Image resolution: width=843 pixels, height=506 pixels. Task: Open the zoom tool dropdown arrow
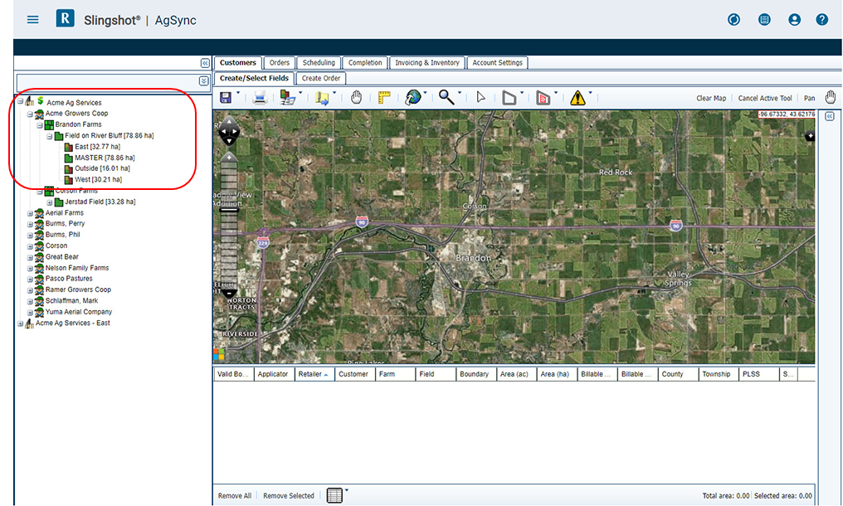pos(460,93)
